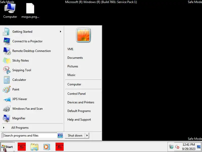Open Help and Support
The image size is (202, 152).
point(79,120)
